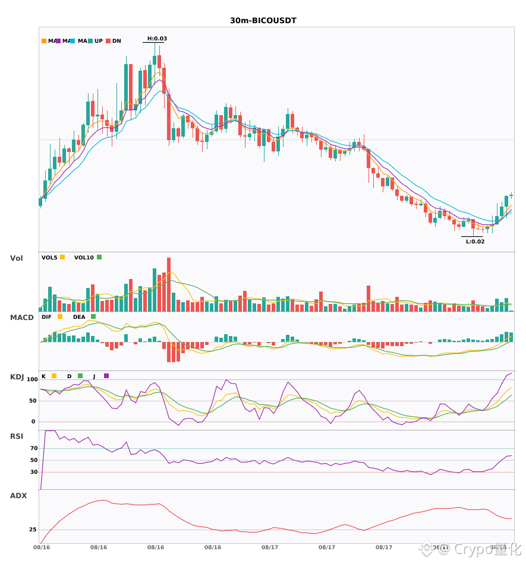Select the RSI panel label
The image size is (526, 564).
[17, 436]
